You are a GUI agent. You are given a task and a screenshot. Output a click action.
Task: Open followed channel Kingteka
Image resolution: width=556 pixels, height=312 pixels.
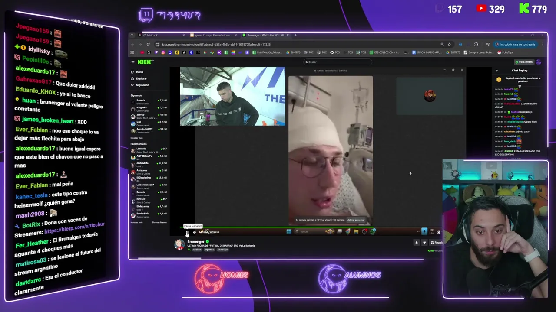click(149, 109)
